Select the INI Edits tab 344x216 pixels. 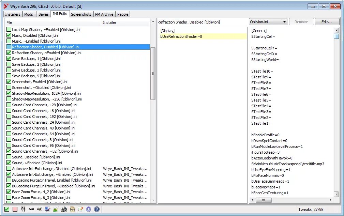pos(60,14)
